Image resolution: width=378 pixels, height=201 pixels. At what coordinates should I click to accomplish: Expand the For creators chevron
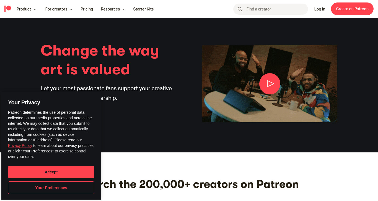coord(71,9)
